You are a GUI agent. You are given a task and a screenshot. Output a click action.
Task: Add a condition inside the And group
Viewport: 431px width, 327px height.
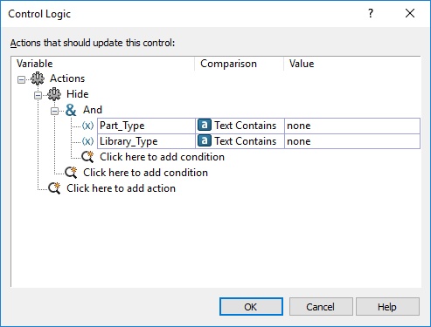[162, 157]
